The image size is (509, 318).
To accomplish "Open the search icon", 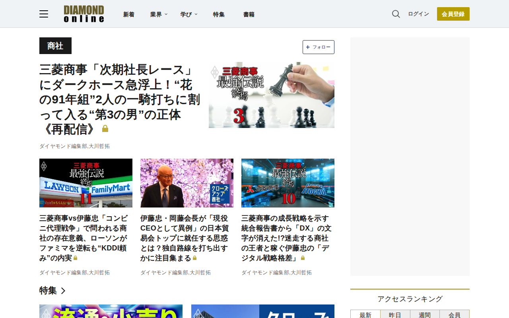I will 396,14.
